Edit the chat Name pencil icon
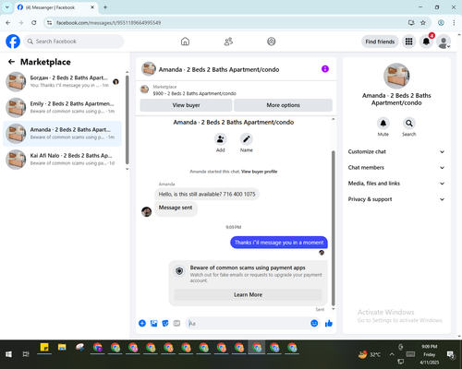Image resolution: width=462 pixels, height=369 pixels. [x=247, y=139]
